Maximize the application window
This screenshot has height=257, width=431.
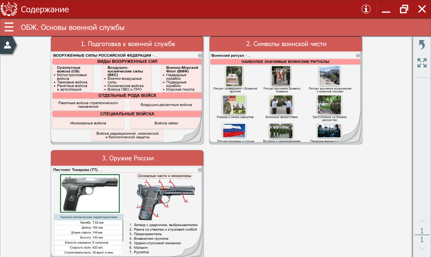[404, 9]
